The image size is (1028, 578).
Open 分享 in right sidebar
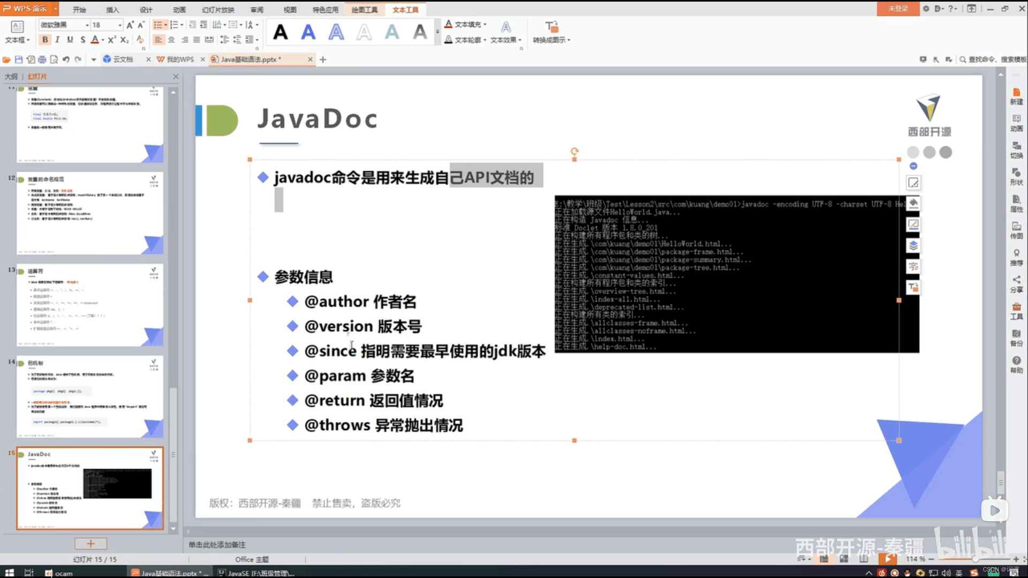(x=1016, y=284)
